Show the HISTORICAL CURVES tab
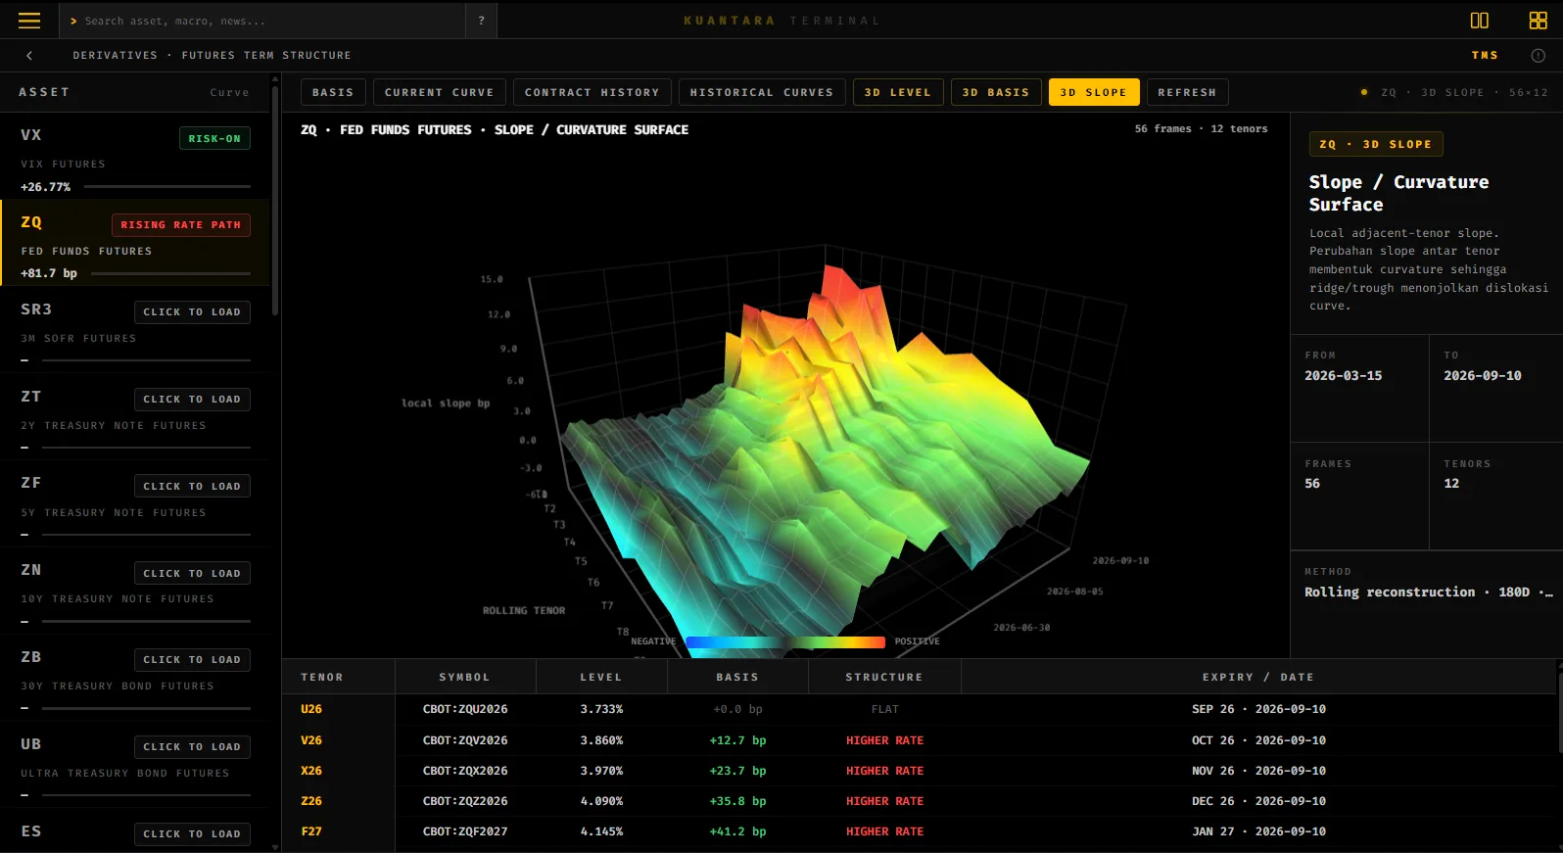Image resolution: width=1563 pixels, height=853 pixels. pos(762,92)
